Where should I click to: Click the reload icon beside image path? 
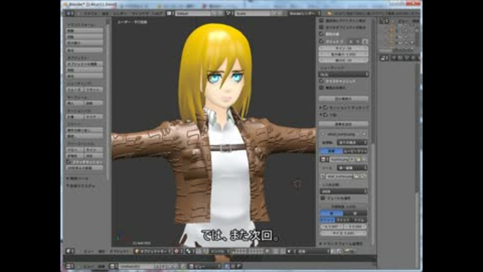click(363, 176)
